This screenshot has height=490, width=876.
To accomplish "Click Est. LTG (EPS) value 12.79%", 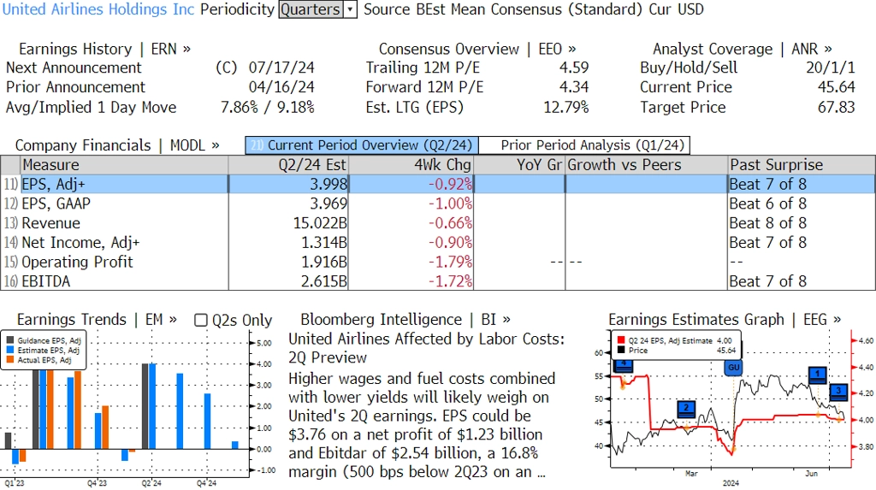I will [566, 107].
